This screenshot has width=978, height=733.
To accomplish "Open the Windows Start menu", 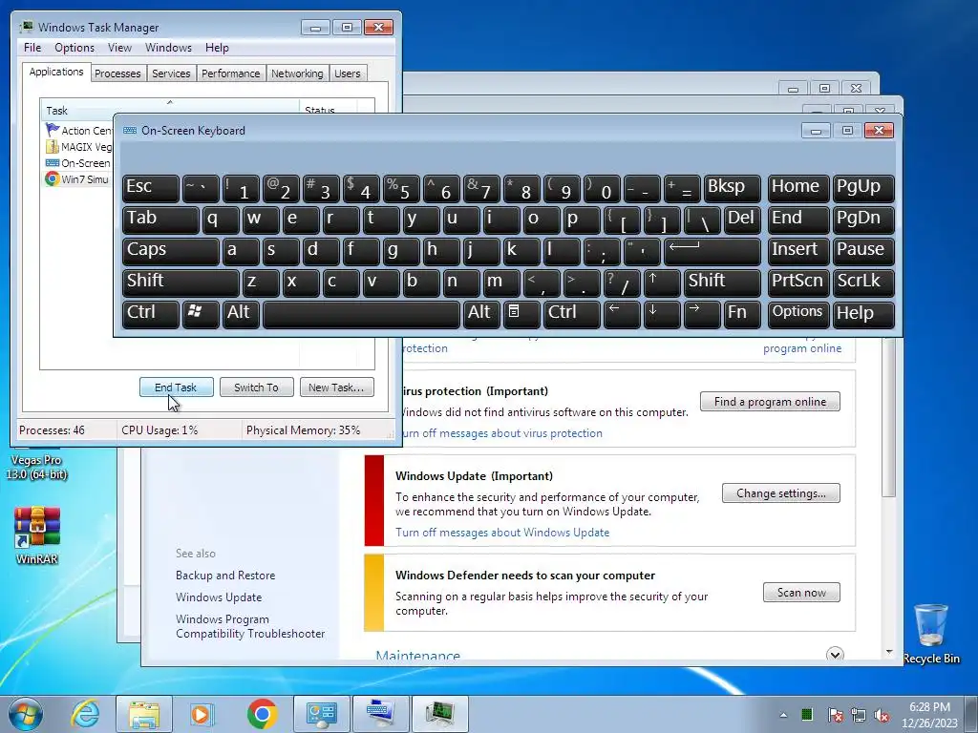I will pos(26,714).
